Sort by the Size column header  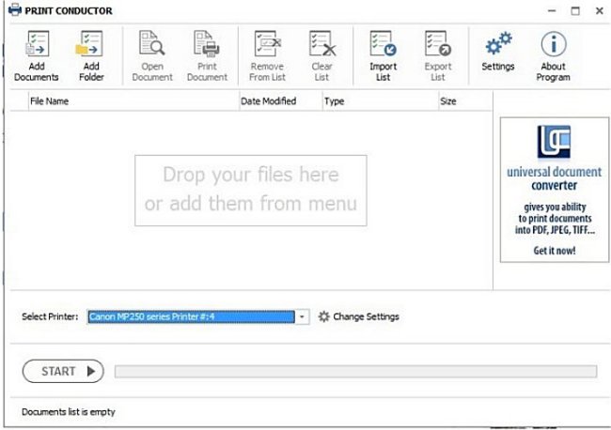coord(465,101)
